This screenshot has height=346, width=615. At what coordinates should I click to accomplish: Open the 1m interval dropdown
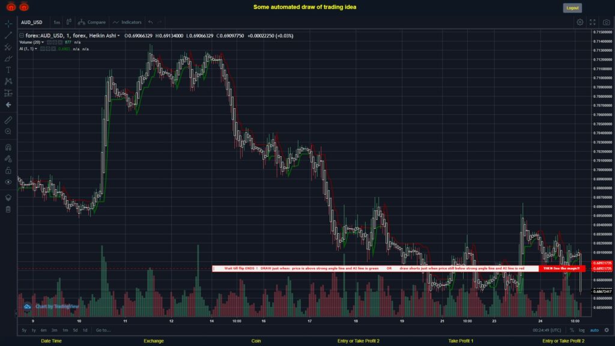[x=57, y=22]
